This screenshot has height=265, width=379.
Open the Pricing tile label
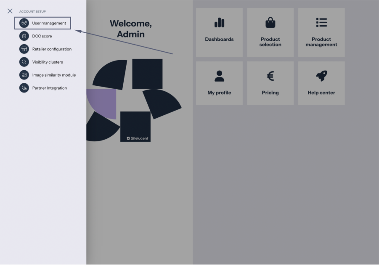(270, 93)
